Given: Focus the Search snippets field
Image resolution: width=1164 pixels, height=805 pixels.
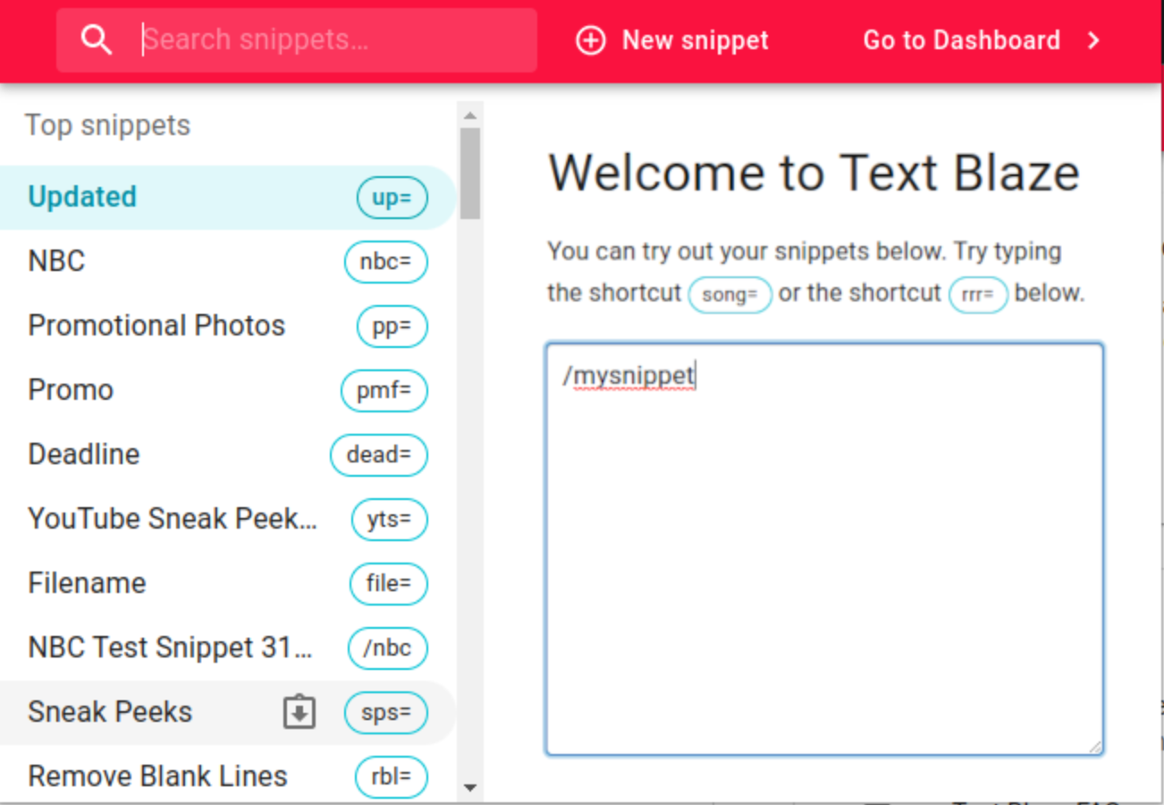Looking at the screenshot, I should point(297,40).
